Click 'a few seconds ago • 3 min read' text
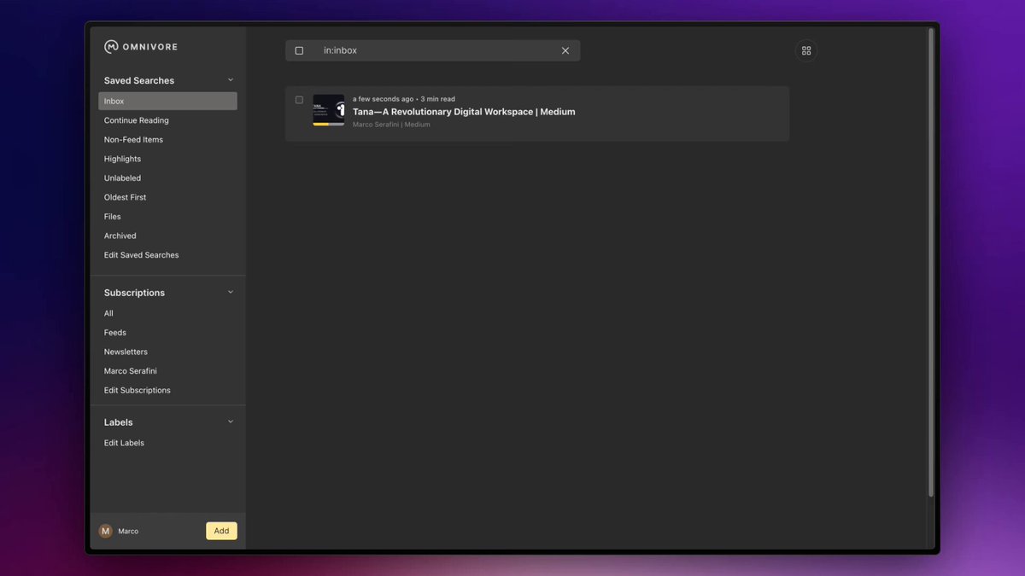1025x576 pixels. pos(404,99)
